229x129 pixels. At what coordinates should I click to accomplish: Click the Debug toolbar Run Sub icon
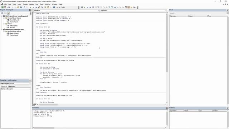click(x=84, y=7)
